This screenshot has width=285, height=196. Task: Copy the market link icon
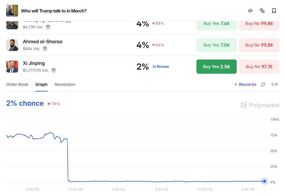262,11
